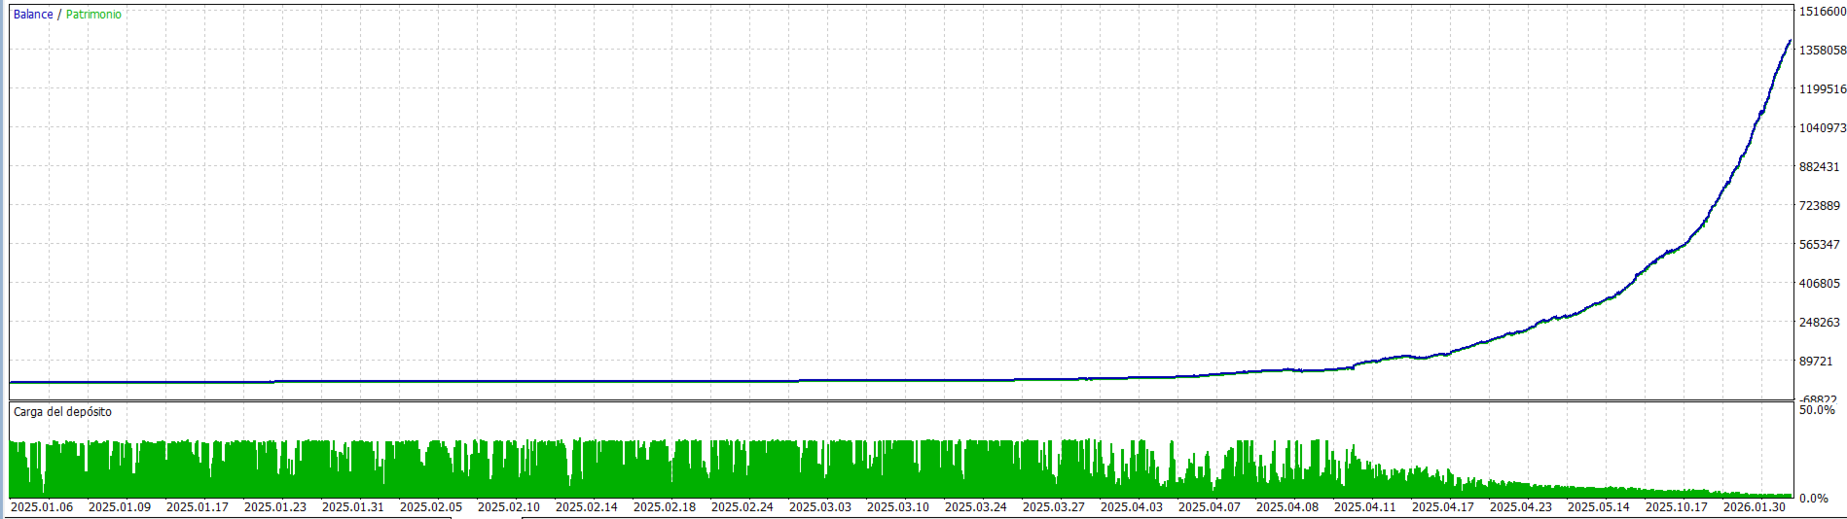Click the 406805 axis value
This screenshot has height=519, width=1847.
coord(1819,284)
